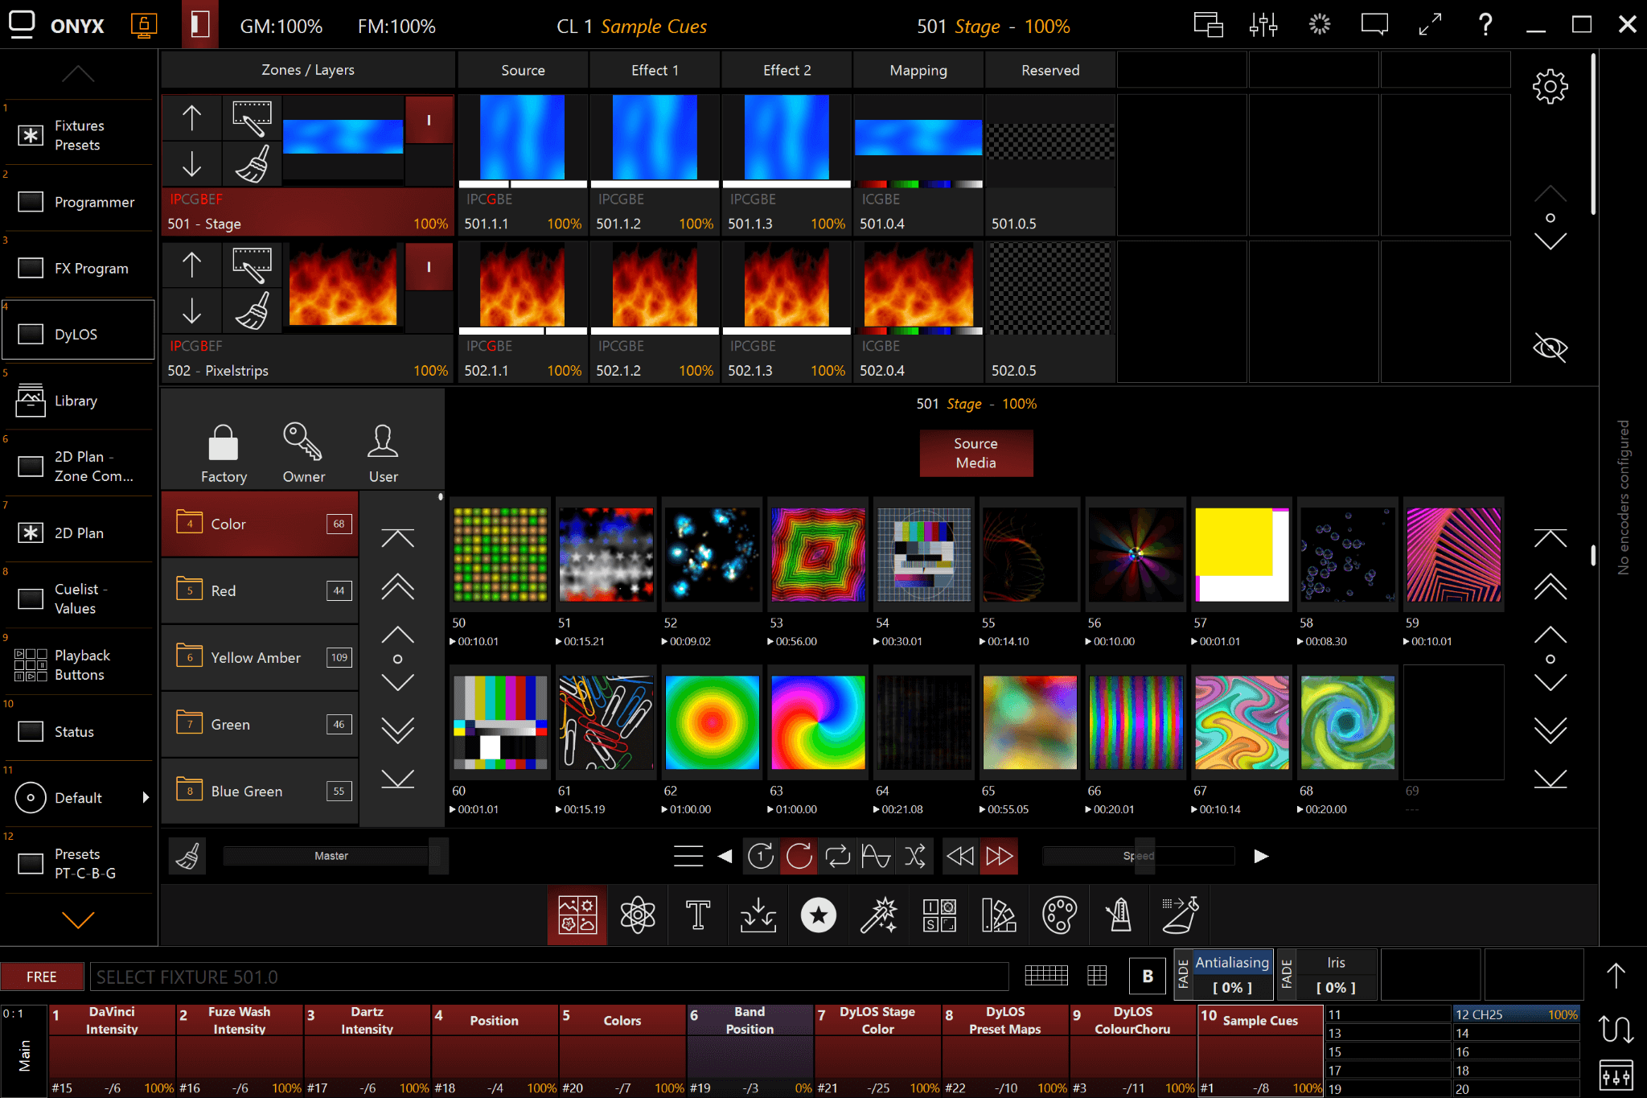
Task: Expand sidebar list with orange down chevron
Action: 78,919
